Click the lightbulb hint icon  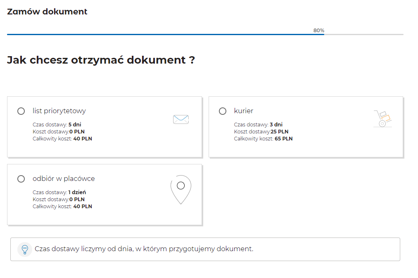click(x=25, y=249)
